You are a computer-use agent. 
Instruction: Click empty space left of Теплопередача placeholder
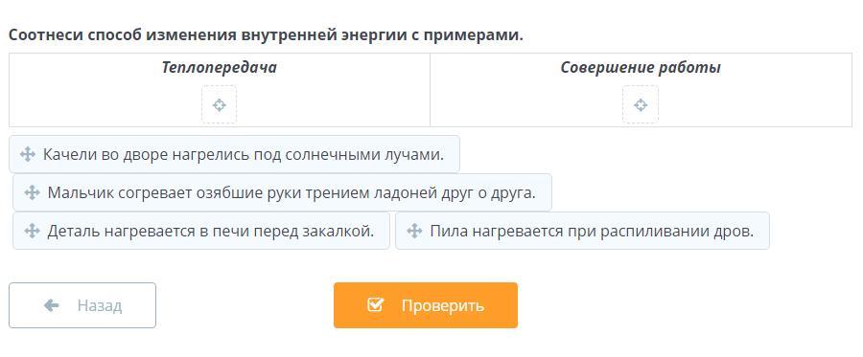[x=105, y=104]
